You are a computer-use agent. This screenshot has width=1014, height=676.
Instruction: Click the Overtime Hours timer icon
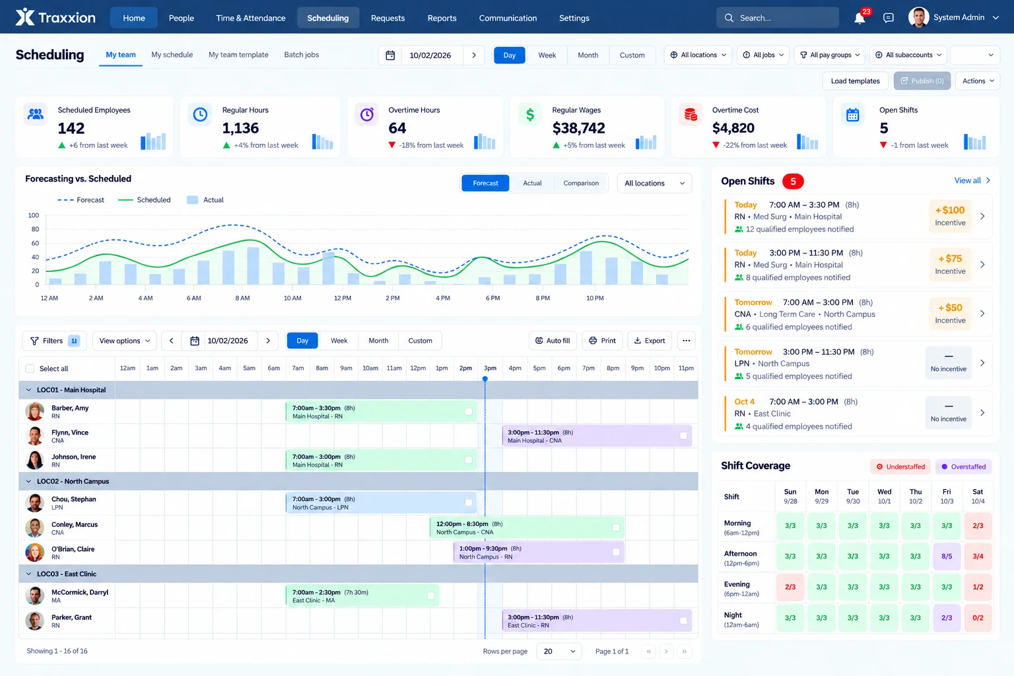click(367, 114)
